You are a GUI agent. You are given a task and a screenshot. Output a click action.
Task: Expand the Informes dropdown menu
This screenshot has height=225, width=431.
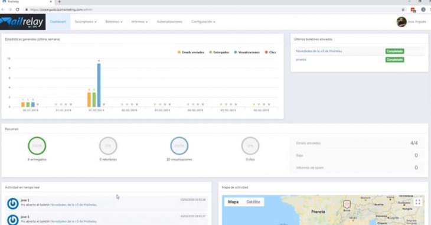[x=139, y=22]
